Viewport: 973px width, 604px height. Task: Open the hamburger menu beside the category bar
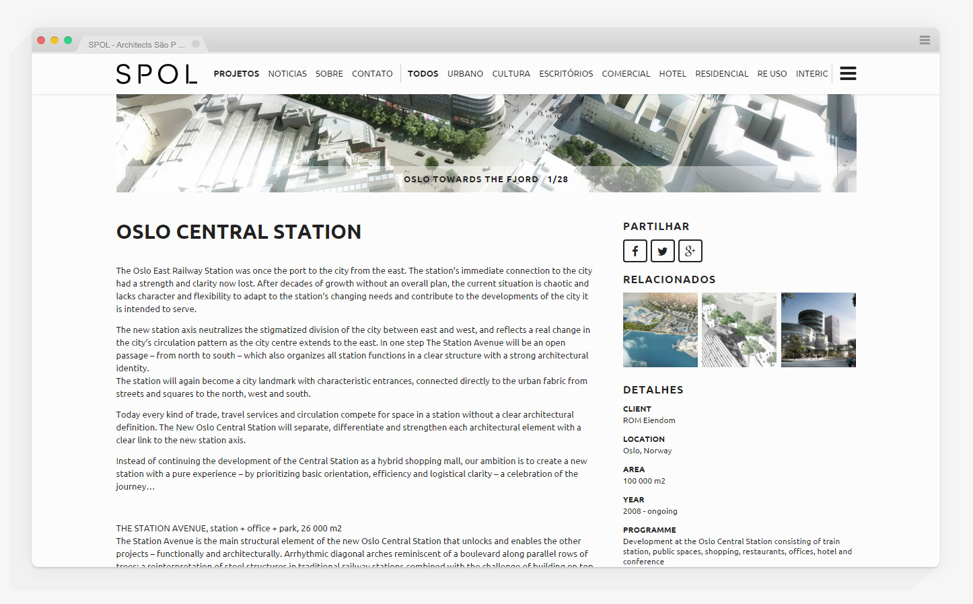(x=848, y=73)
